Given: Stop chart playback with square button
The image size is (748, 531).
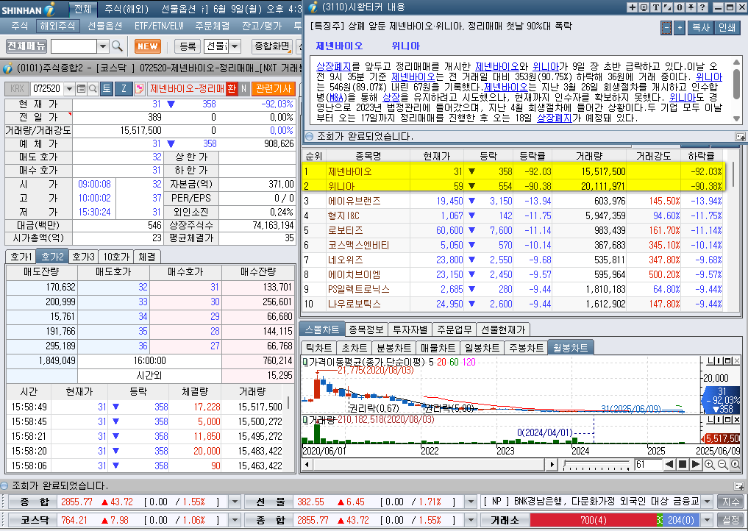Looking at the screenshot, I should (683, 464).
